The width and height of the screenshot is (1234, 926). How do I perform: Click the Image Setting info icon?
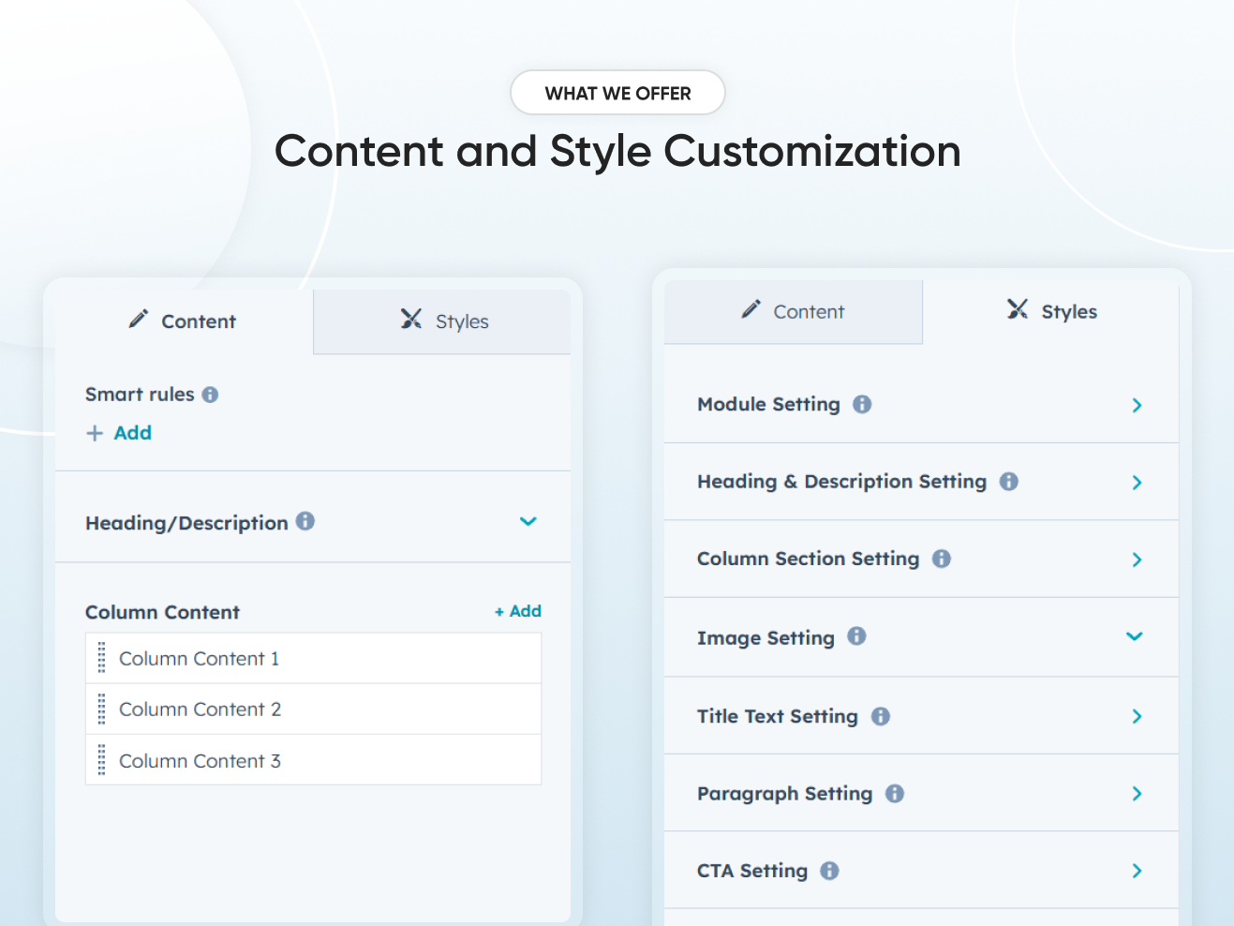[856, 636]
